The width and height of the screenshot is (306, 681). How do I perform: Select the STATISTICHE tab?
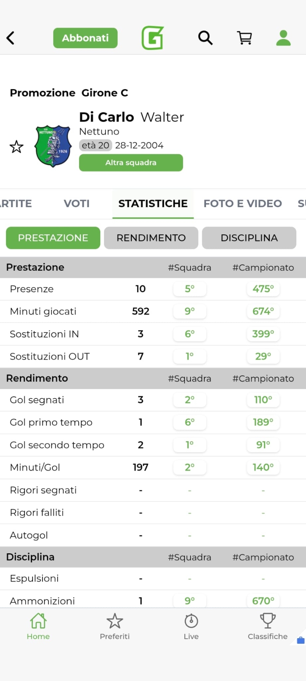(x=153, y=204)
